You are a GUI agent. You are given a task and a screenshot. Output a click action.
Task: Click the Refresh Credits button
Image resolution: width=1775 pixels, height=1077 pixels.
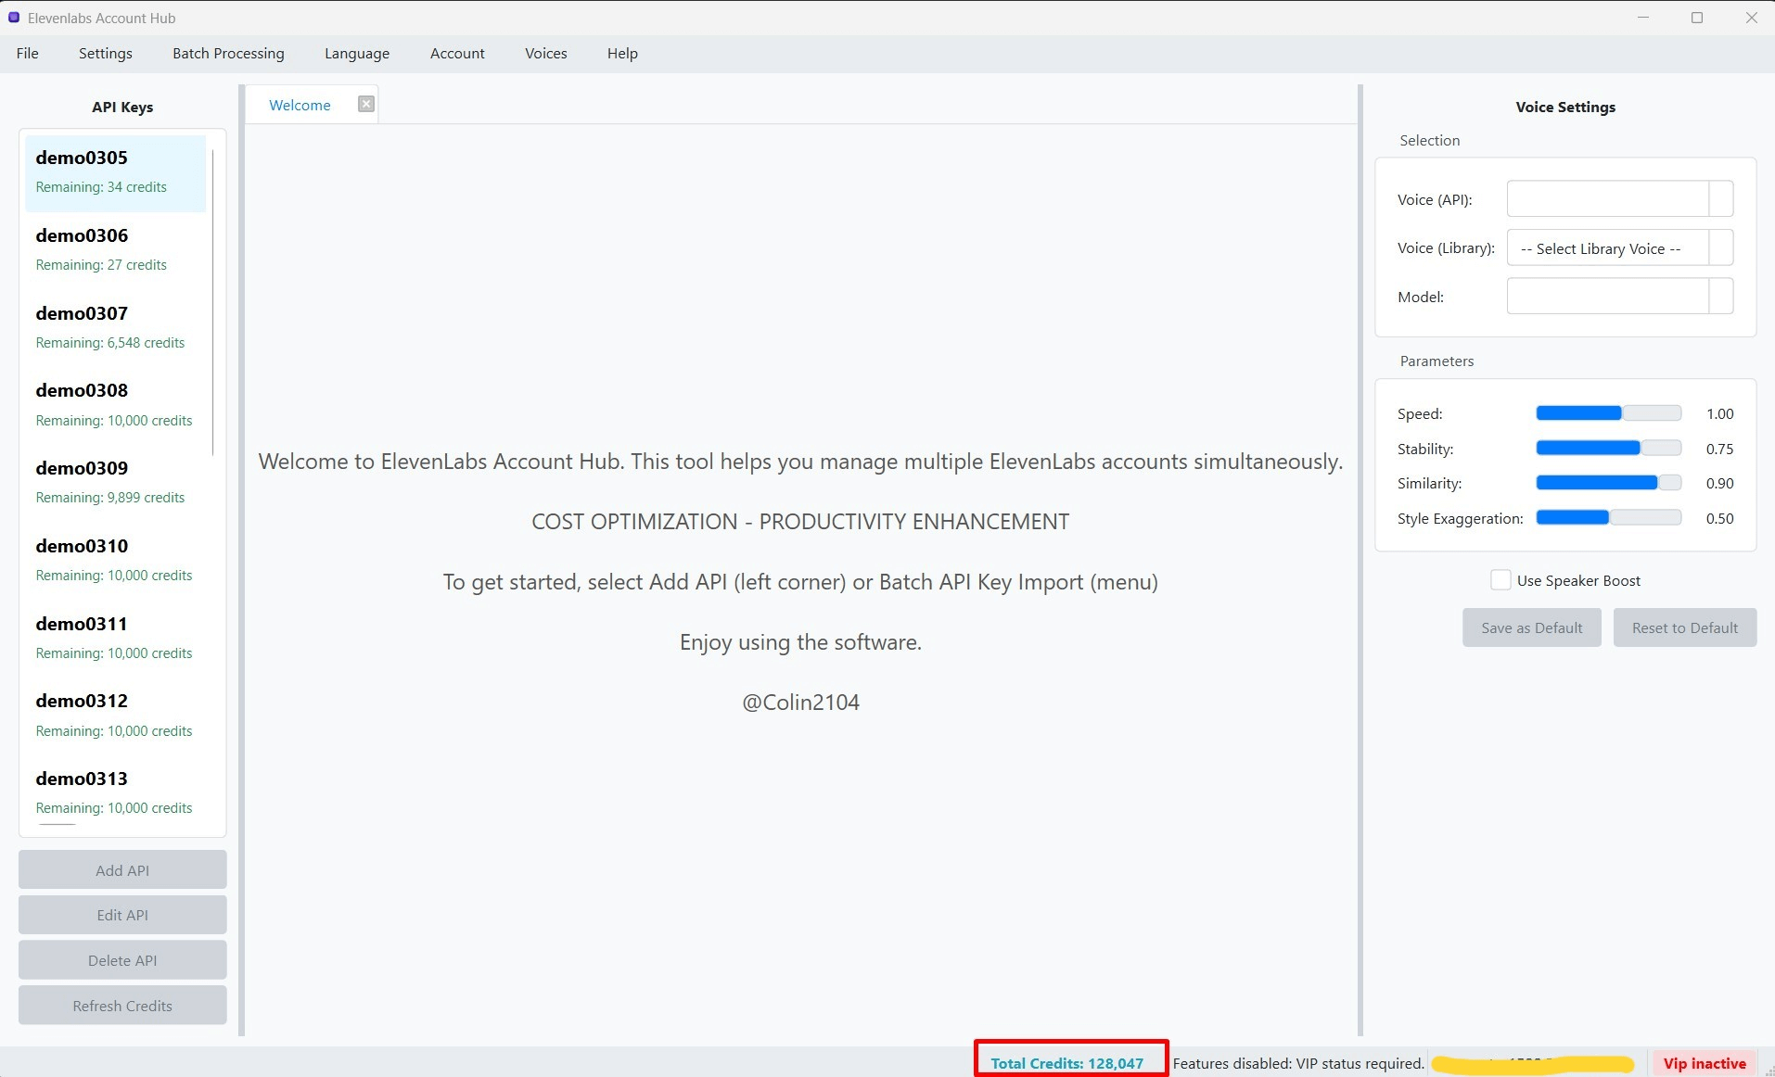[122, 1006]
